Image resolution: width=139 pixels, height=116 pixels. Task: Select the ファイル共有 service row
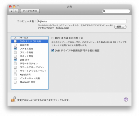pos(30,49)
